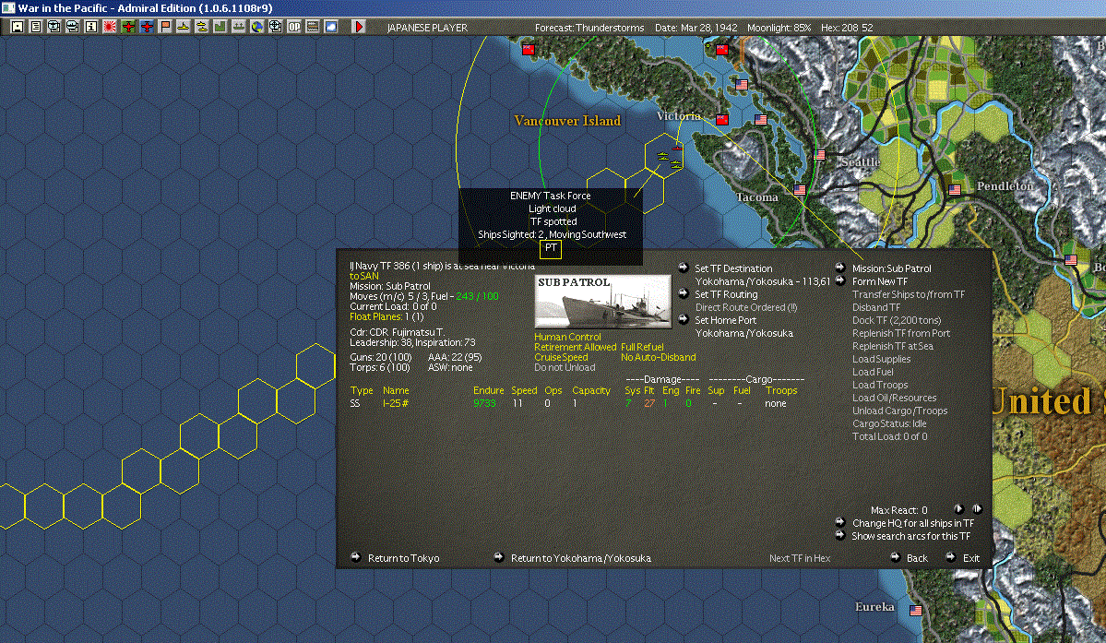The width and height of the screenshot is (1106, 643).
Task: Click Load Troops option
Action: point(880,385)
